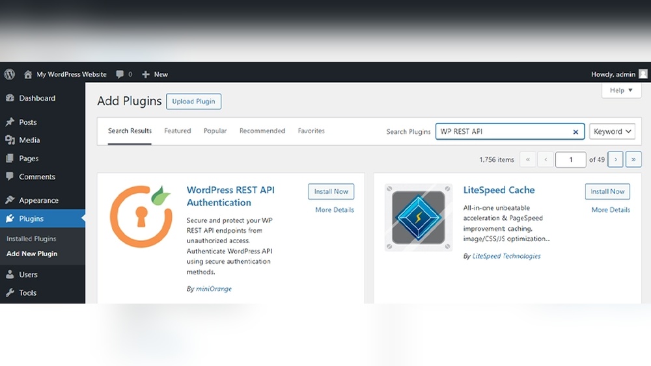Click the home icon beside site name
Image resolution: width=651 pixels, height=366 pixels.
(x=28, y=74)
